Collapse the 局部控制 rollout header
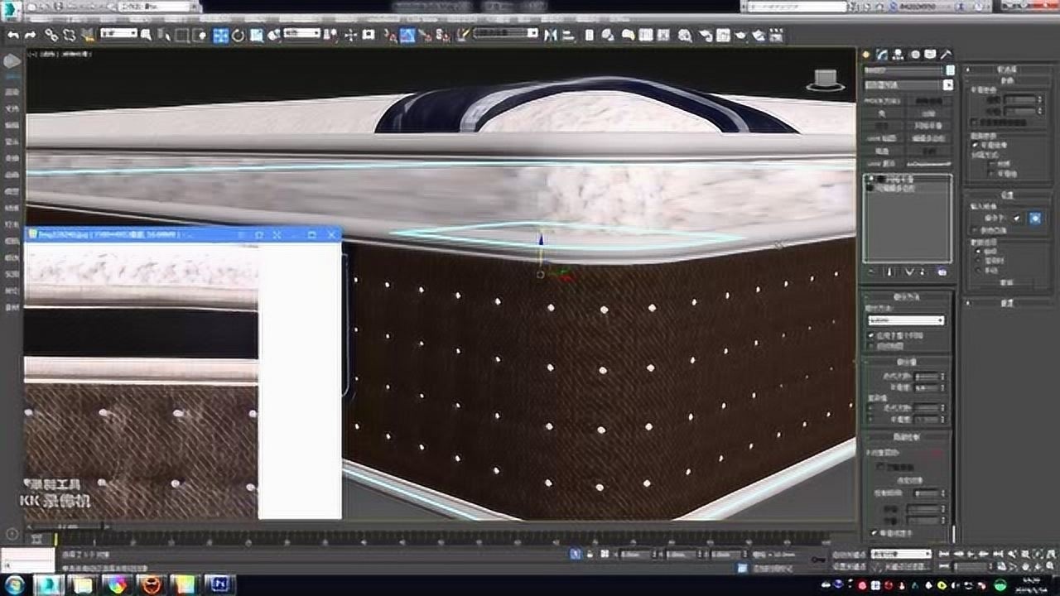This screenshot has height=596, width=1060. coord(907,436)
